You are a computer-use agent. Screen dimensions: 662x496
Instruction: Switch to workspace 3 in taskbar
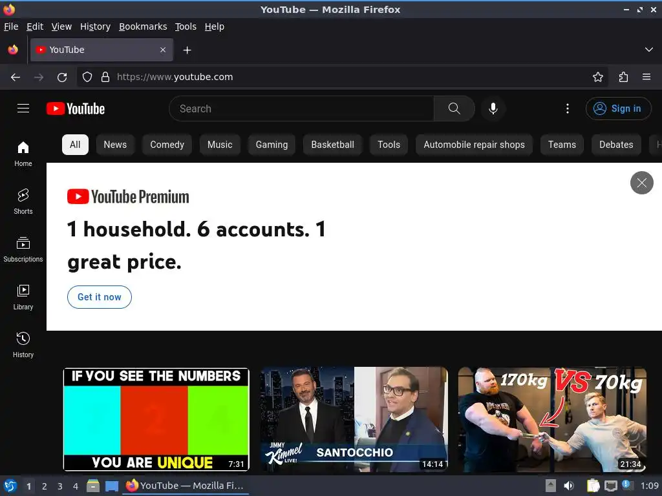[60, 486]
